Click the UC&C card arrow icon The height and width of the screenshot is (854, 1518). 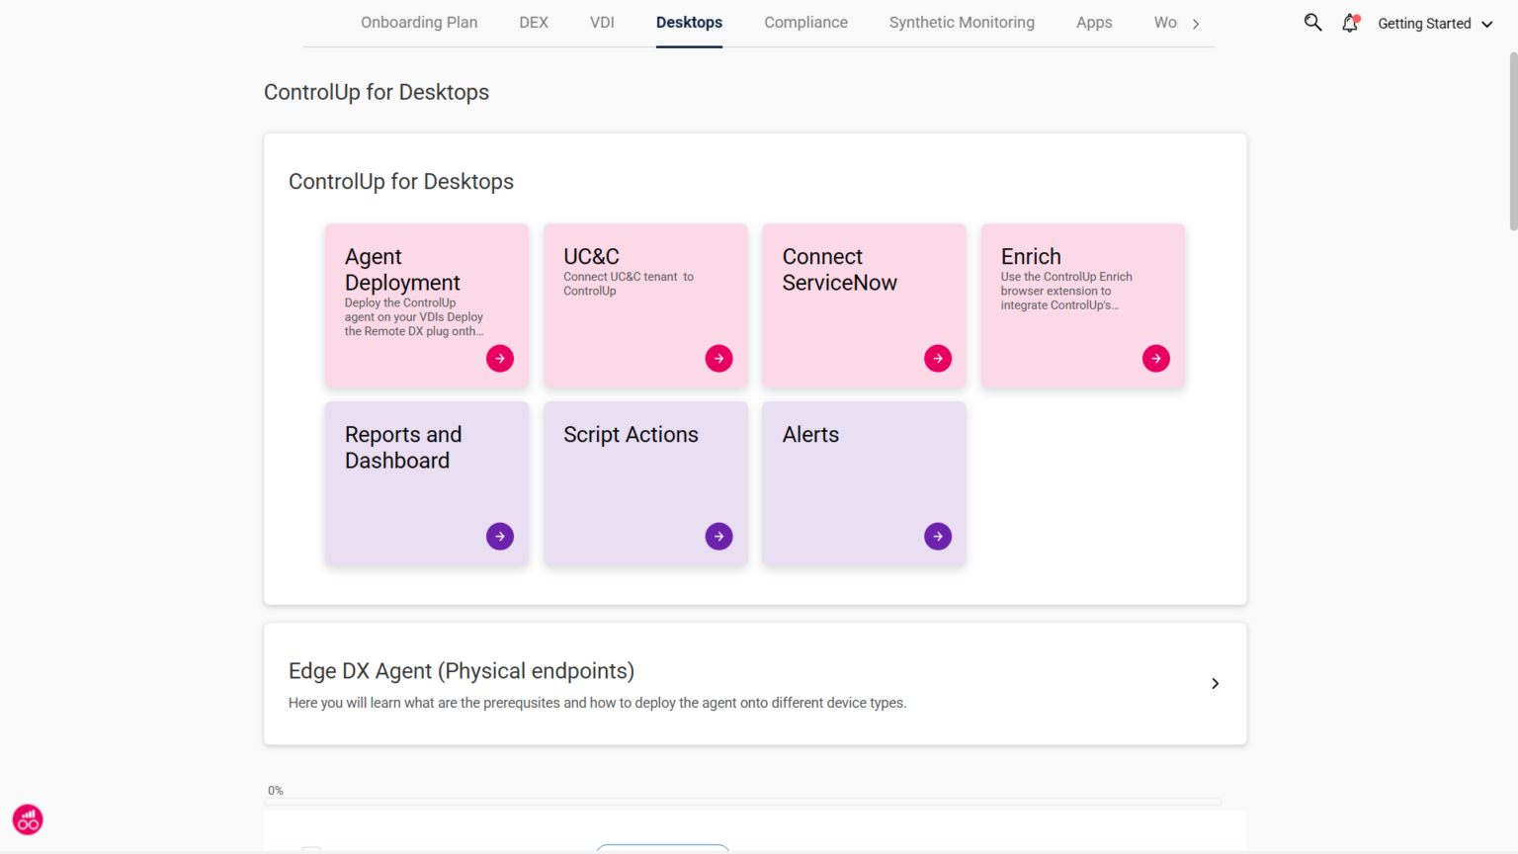coord(718,358)
